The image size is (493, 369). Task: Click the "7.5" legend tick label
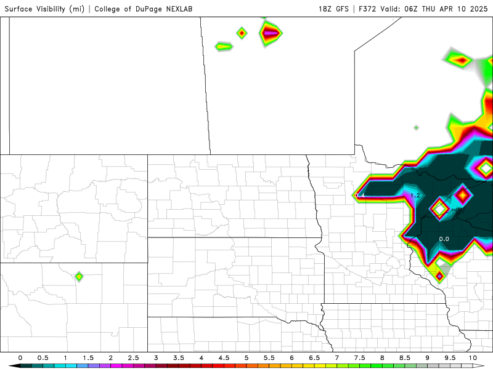(360, 358)
